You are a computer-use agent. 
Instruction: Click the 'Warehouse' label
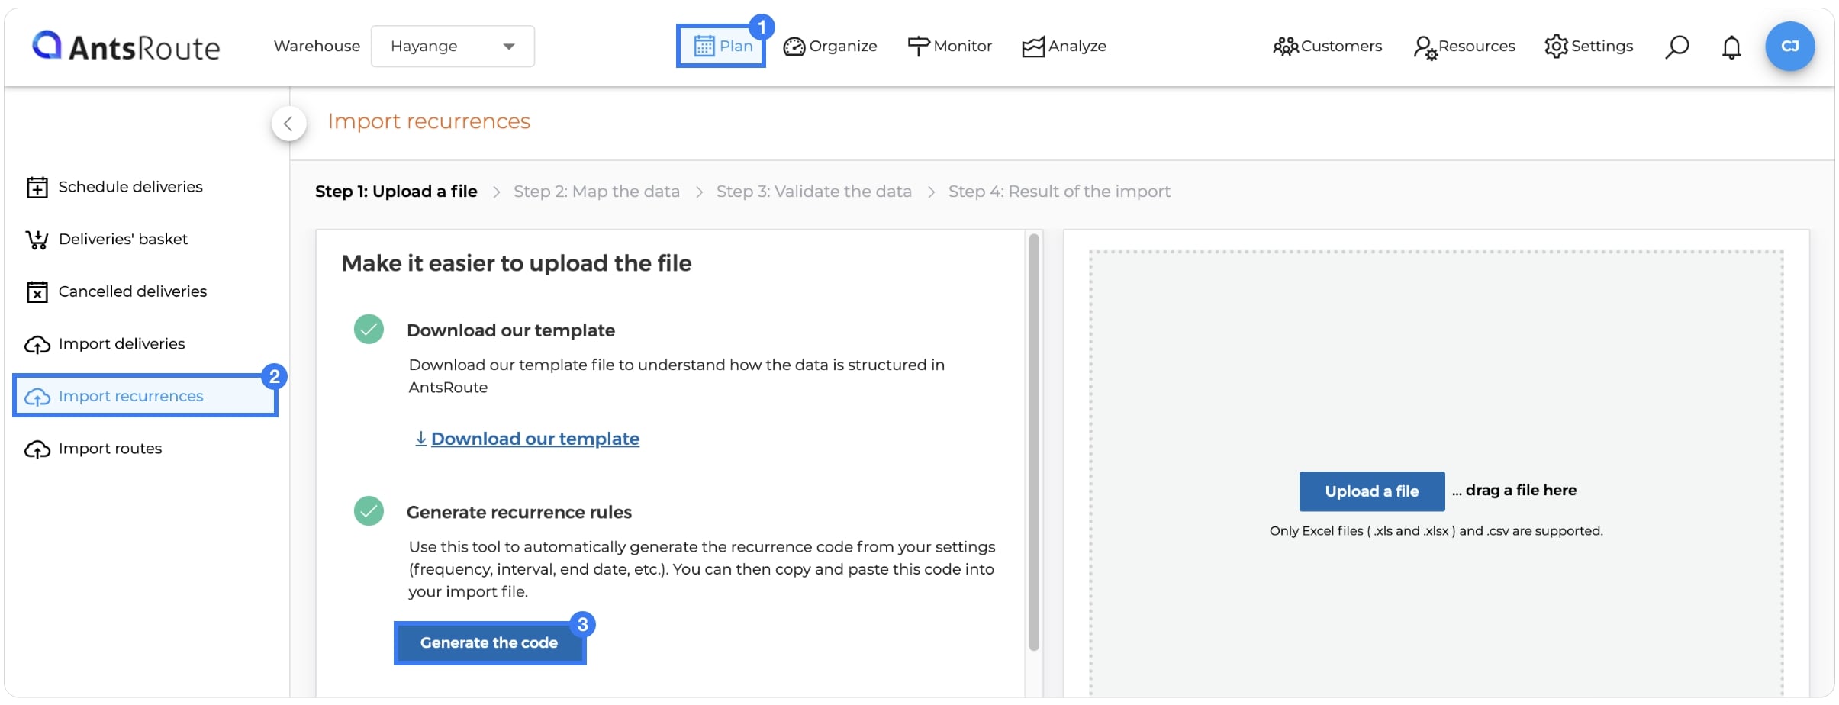(x=317, y=46)
